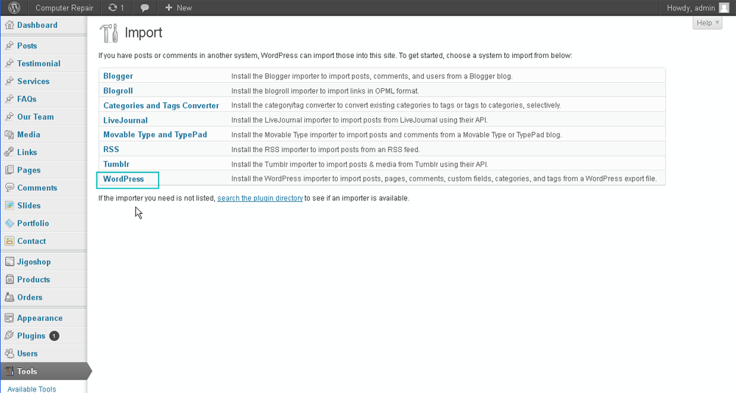Follow the search the plugin directory link
736x393 pixels.
coord(260,198)
